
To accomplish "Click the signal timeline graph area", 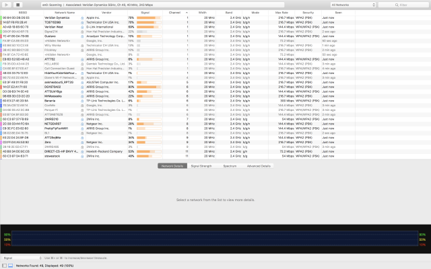I will pos(215,238).
